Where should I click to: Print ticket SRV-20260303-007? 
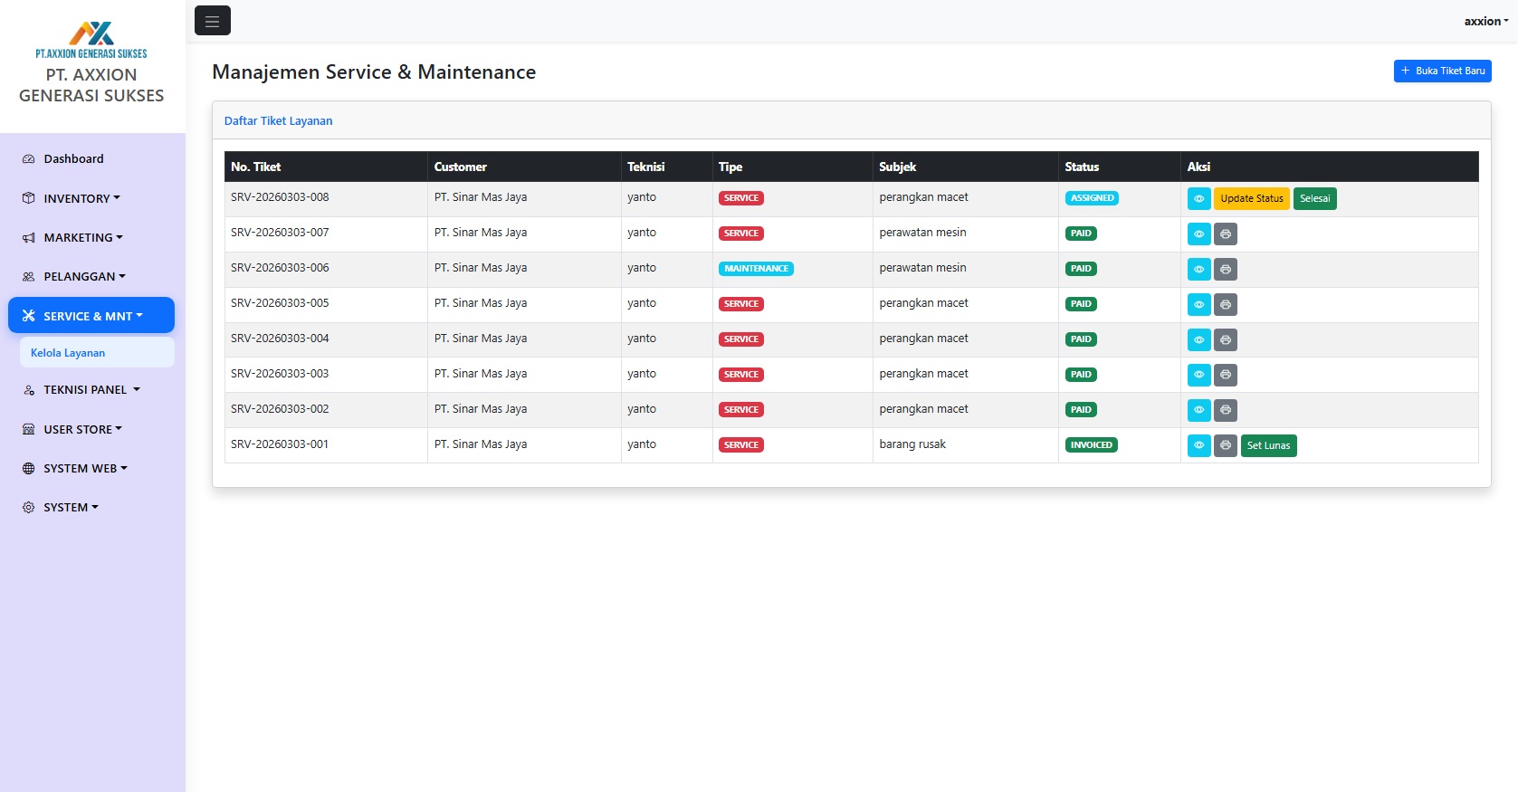[1226, 234]
